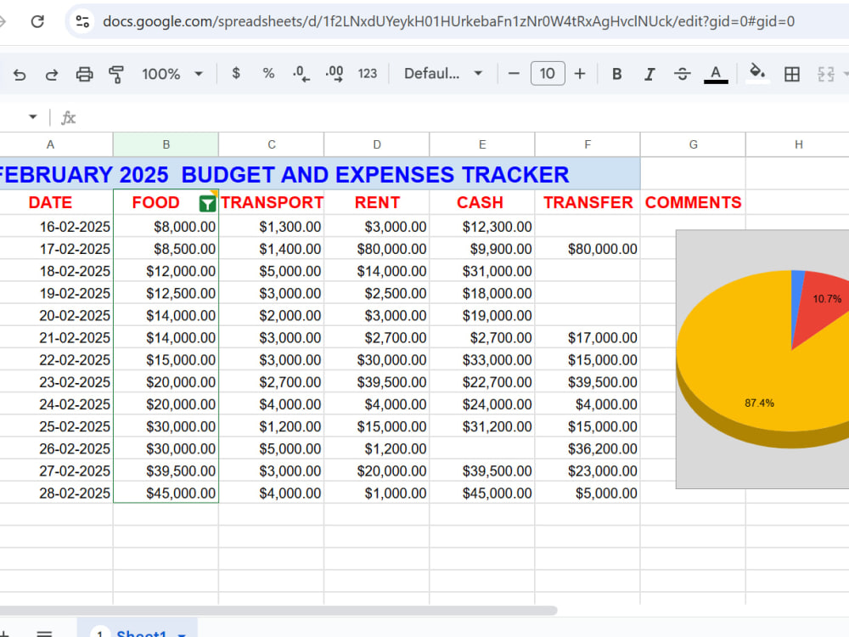Select transport cell $1,300.00

point(272,227)
